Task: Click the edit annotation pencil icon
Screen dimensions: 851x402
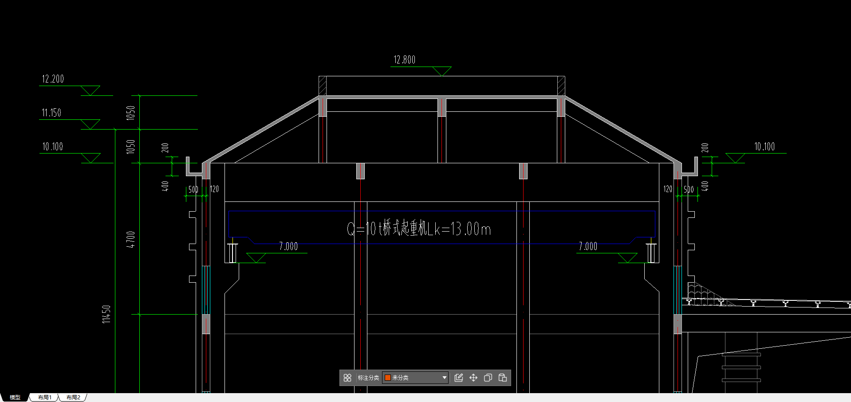Action: (x=459, y=378)
